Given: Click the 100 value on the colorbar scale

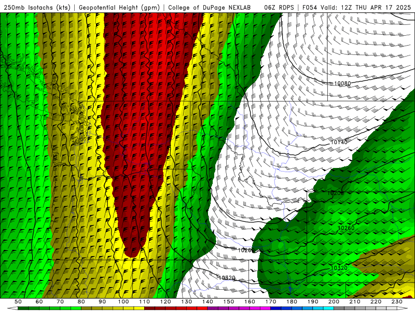Looking at the screenshot, I should pos(123,302).
